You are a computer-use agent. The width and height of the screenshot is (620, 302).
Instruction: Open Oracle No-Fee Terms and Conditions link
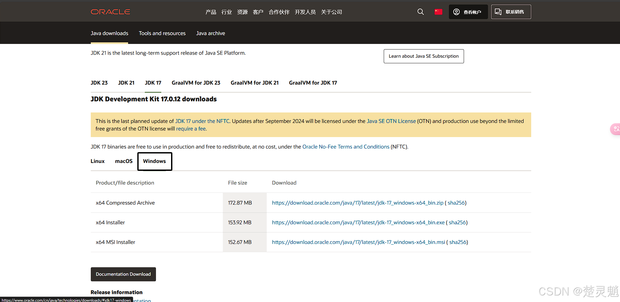point(346,147)
